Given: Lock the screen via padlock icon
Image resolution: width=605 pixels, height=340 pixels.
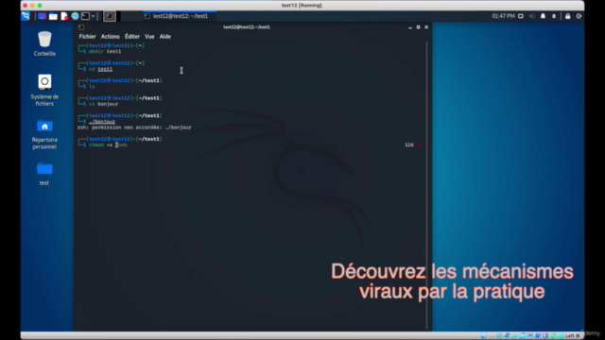Looking at the screenshot, I should 567,16.
